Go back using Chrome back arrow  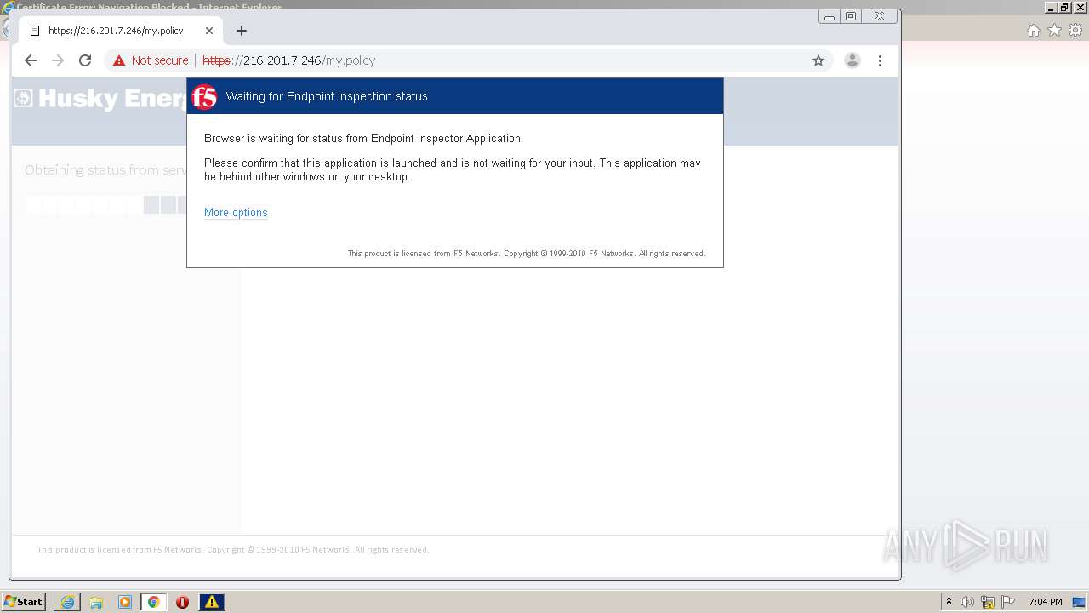[x=31, y=60]
